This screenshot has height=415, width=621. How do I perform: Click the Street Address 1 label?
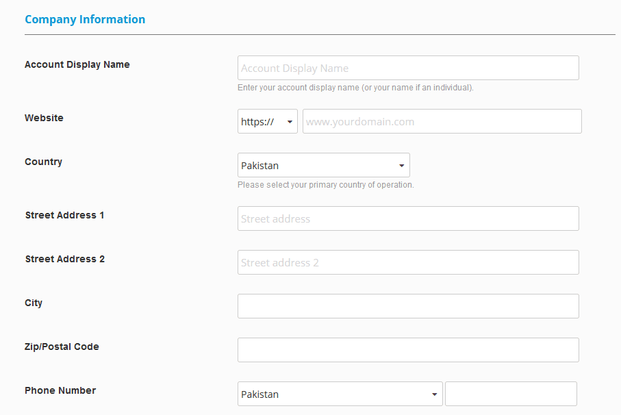point(64,216)
